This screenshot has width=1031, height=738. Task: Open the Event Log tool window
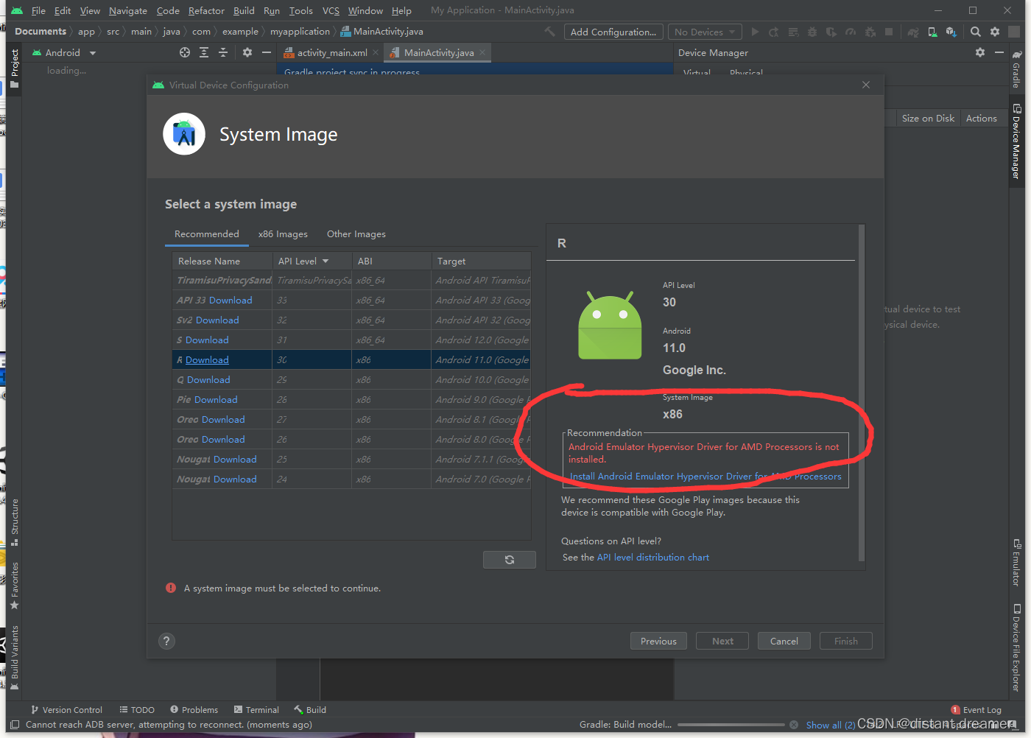977,710
